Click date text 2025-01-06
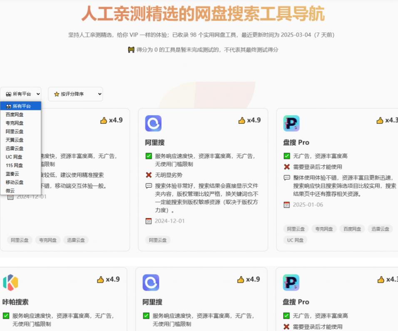The height and width of the screenshot is (331, 398). (308, 205)
